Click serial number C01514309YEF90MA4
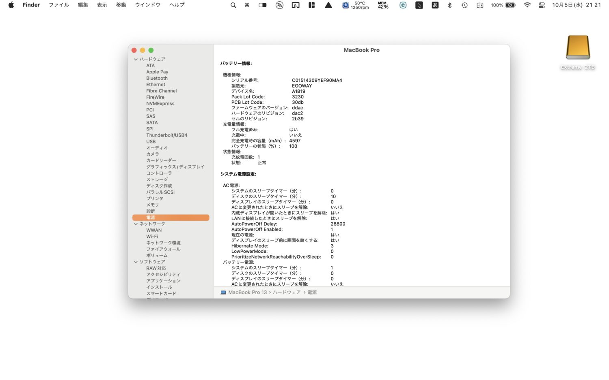Screen dimensions: 609x380 click(317, 80)
